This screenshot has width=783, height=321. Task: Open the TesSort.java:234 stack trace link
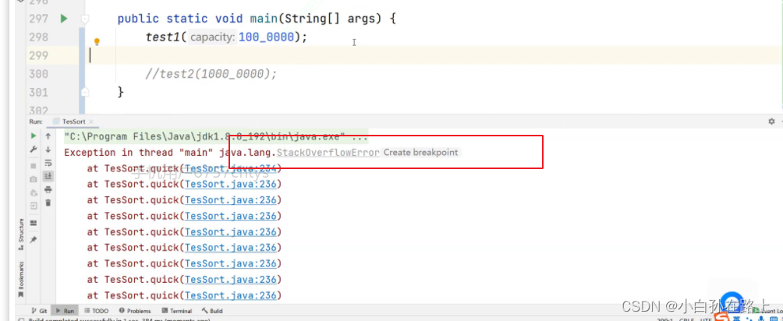(231, 169)
